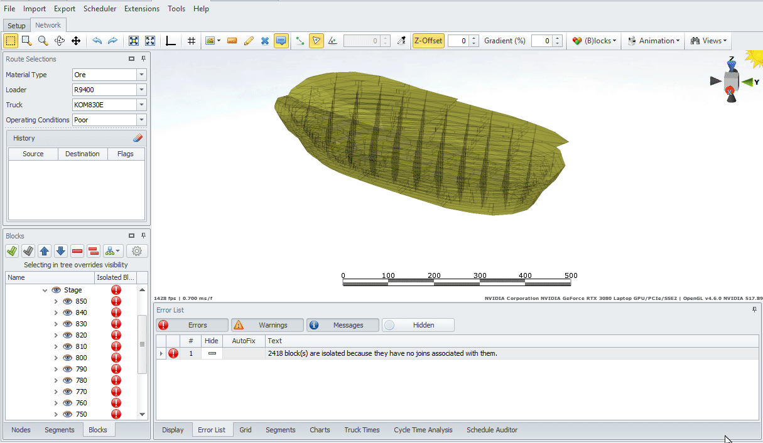Toggle the grid (hash) icon
The height and width of the screenshot is (443, 763).
(192, 41)
